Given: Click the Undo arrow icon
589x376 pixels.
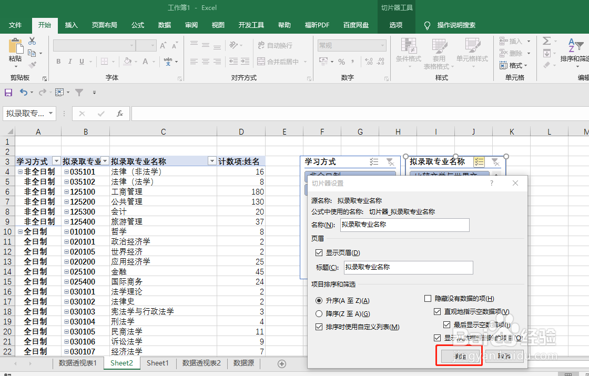Looking at the screenshot, I should [x=24, y=93].
